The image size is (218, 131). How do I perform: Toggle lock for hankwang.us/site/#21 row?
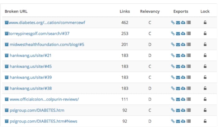point(205,55)
